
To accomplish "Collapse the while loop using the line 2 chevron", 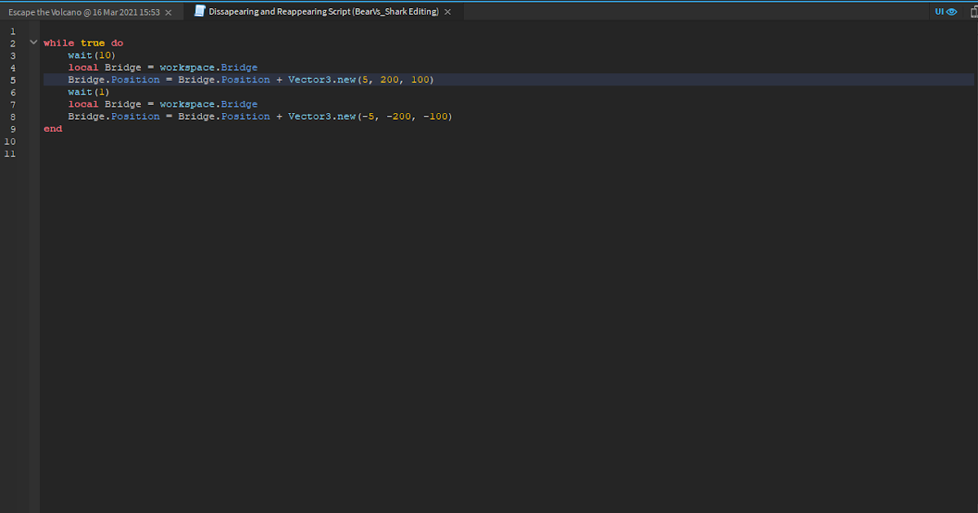I will [33, 42].
